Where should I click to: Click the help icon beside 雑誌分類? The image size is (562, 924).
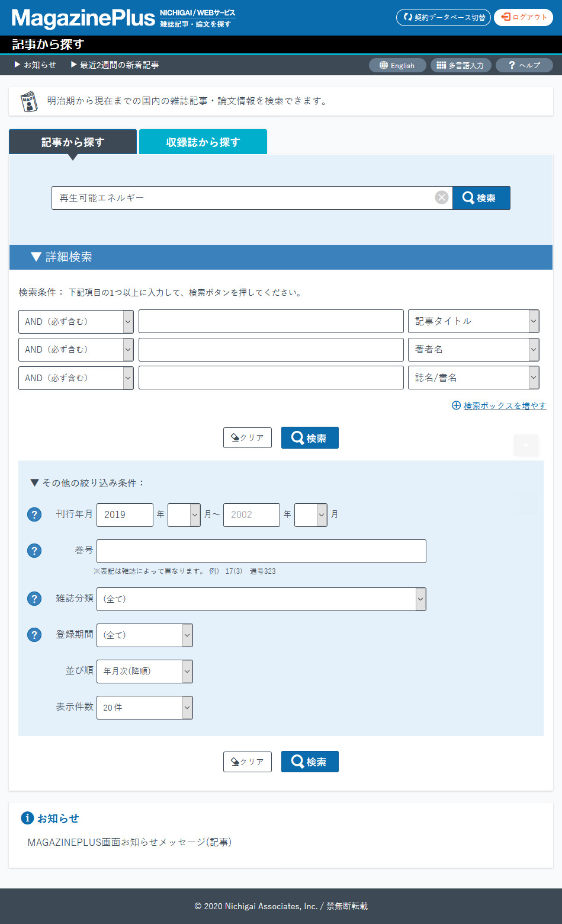coord(34,599)
